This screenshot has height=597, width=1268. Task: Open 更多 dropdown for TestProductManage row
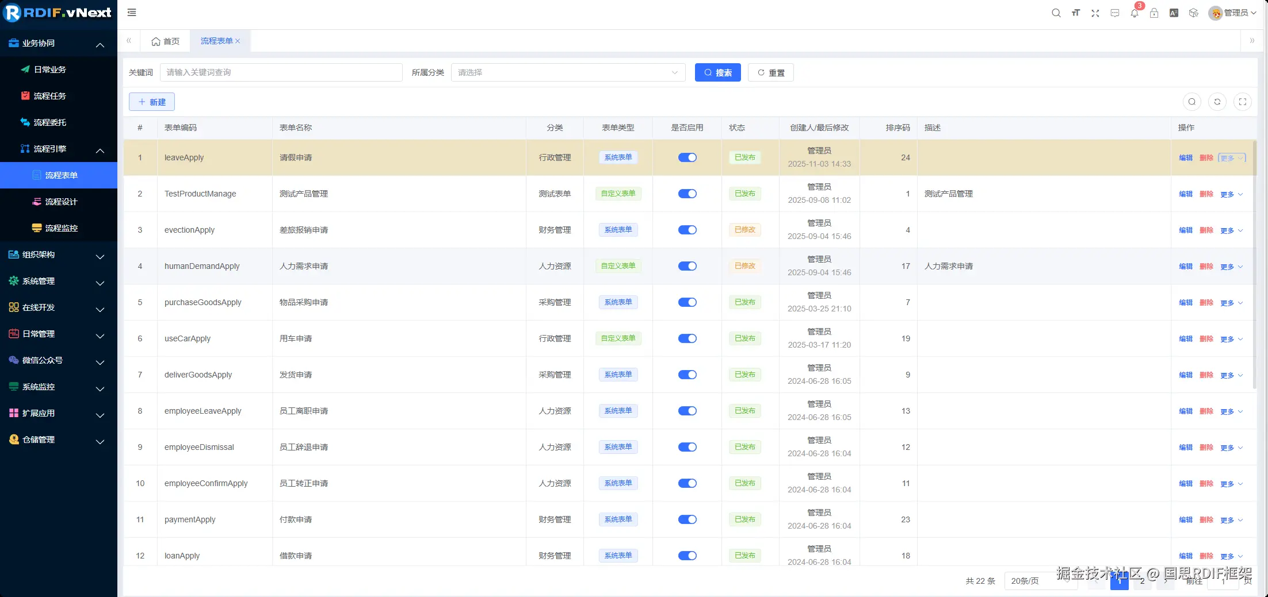pyautogui.click(x=1231, y=194)
